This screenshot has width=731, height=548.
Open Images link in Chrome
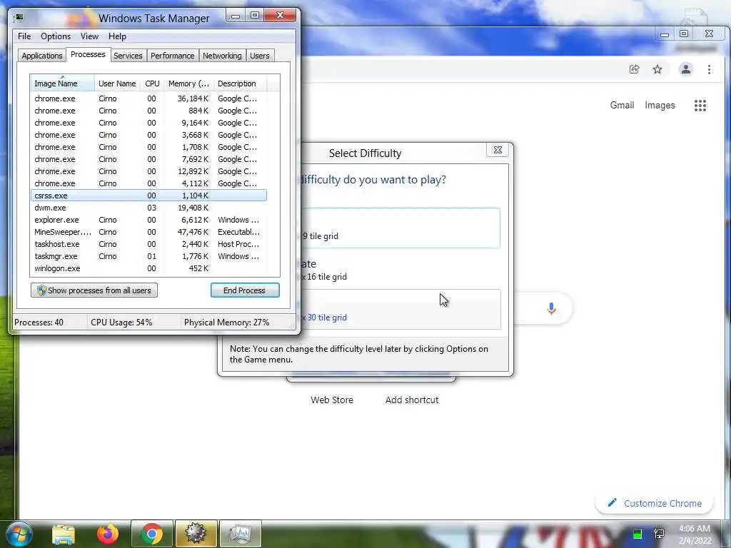point(660,106)
